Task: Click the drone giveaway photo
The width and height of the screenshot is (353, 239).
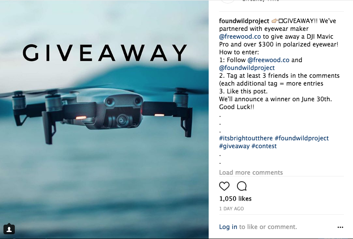Action: click(104, 119)
